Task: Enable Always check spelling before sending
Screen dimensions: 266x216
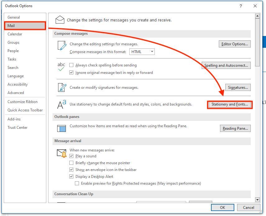Action: pos(71,65)
